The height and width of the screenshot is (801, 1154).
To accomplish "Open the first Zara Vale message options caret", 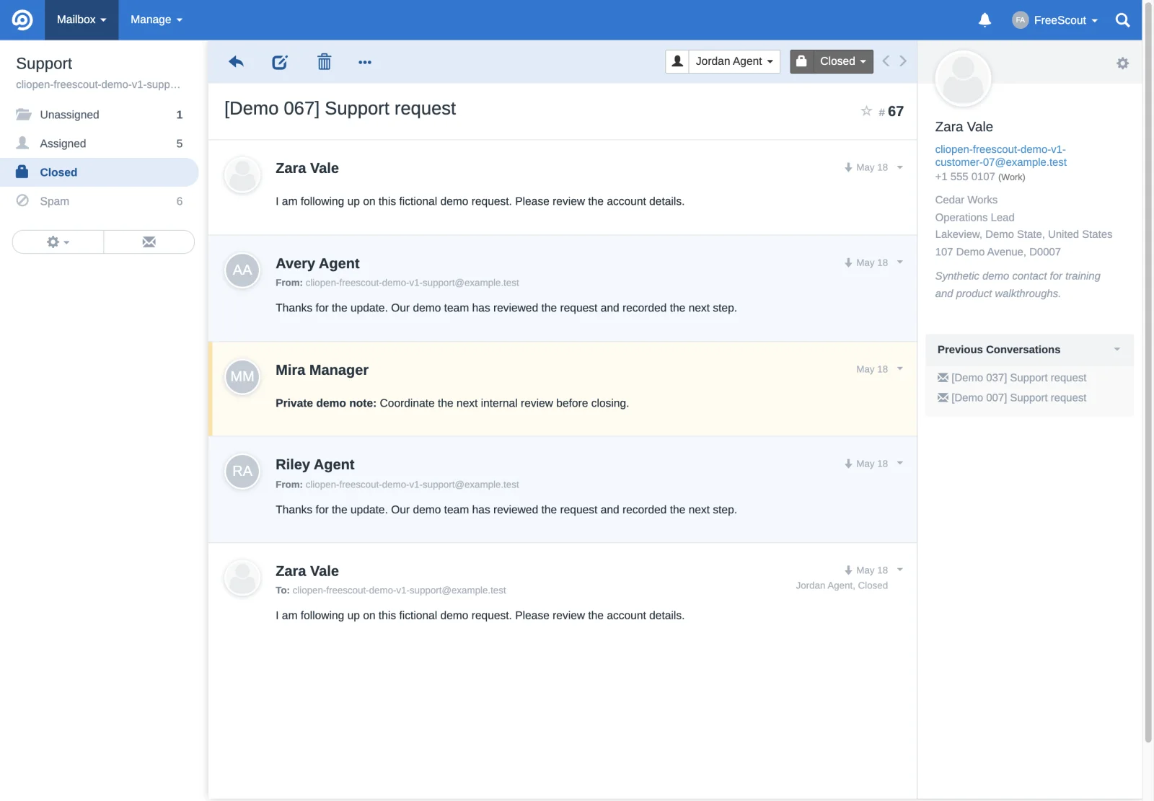I will (x=899, y=167).
